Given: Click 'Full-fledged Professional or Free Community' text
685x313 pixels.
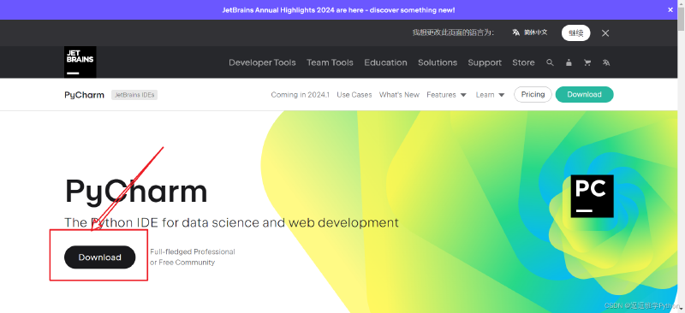Looking at the screenshot, I should (192, 257).
